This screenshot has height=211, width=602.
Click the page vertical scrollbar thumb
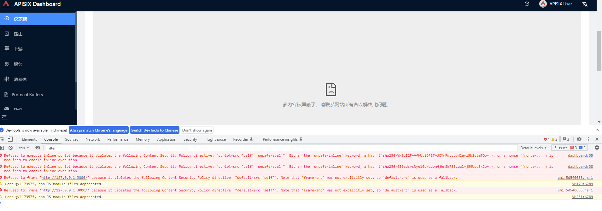tap(599, 50)
